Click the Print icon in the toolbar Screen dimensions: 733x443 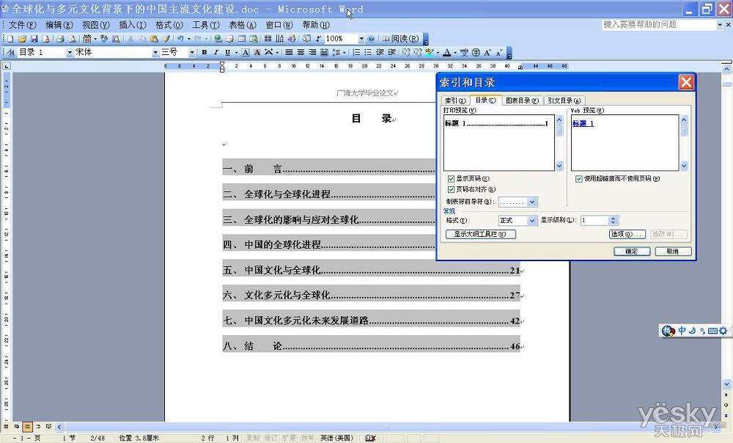pos(60,38)
